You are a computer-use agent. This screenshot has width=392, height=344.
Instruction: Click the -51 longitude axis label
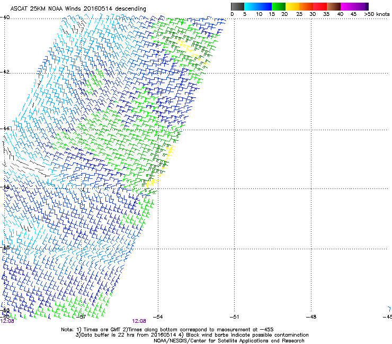[234, 317]
